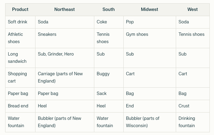Viewport: 214px width, 135px height.
Task: Select the Sneakers cell
Action: (x=47, y=34)
